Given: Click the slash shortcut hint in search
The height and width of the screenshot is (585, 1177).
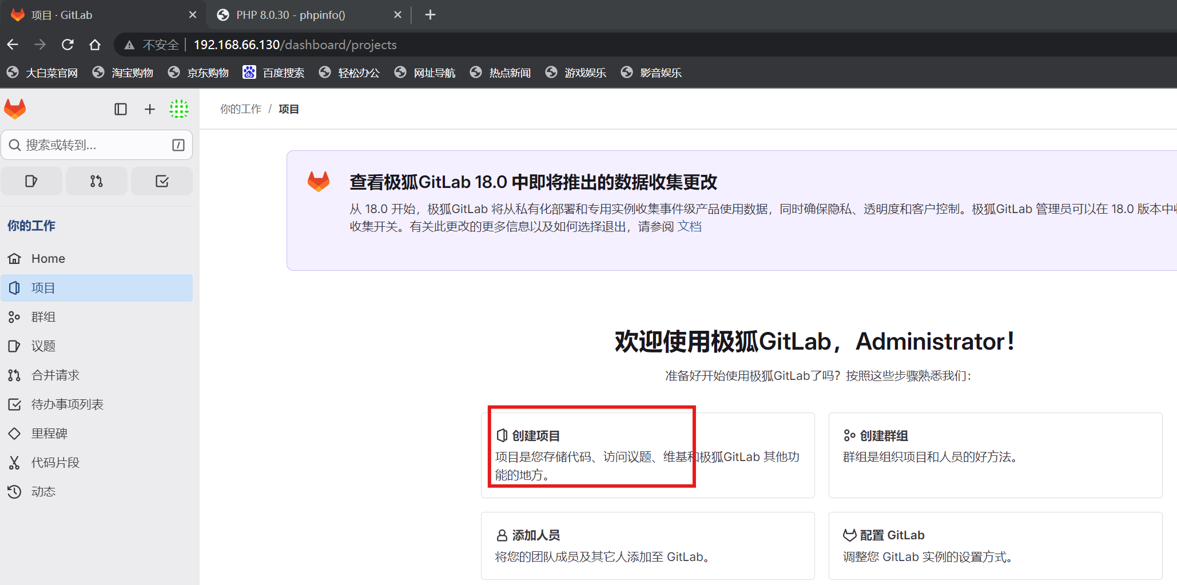Looking at the screenshot, I should tap(178, 145).
